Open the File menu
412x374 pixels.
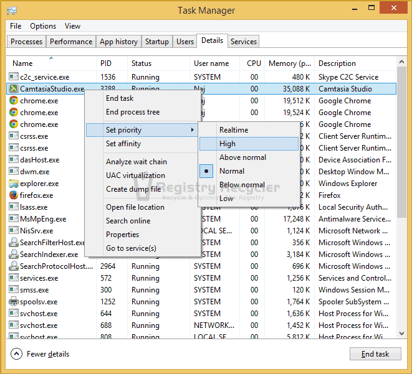pyautogui.click(x=16, y=26)
